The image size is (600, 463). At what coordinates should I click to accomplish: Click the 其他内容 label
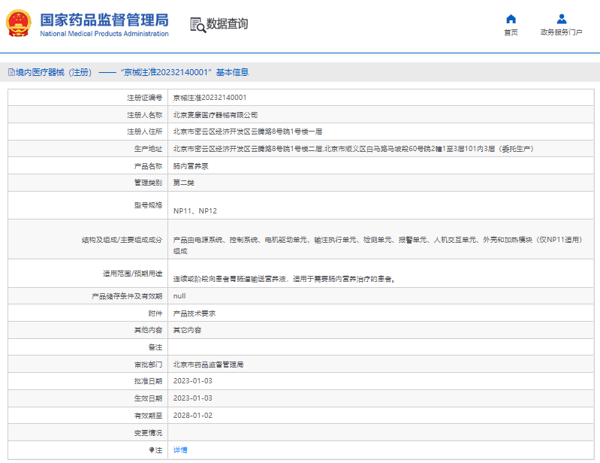click(148, 330)
